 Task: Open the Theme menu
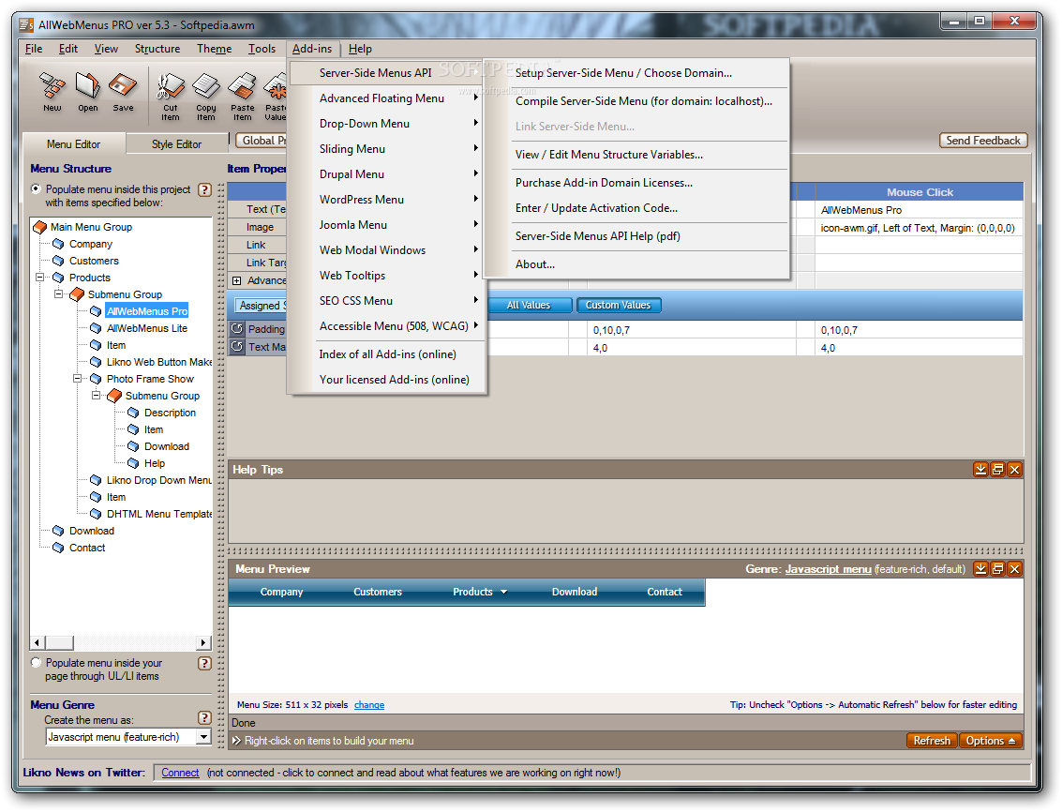(x=214, y=49)
